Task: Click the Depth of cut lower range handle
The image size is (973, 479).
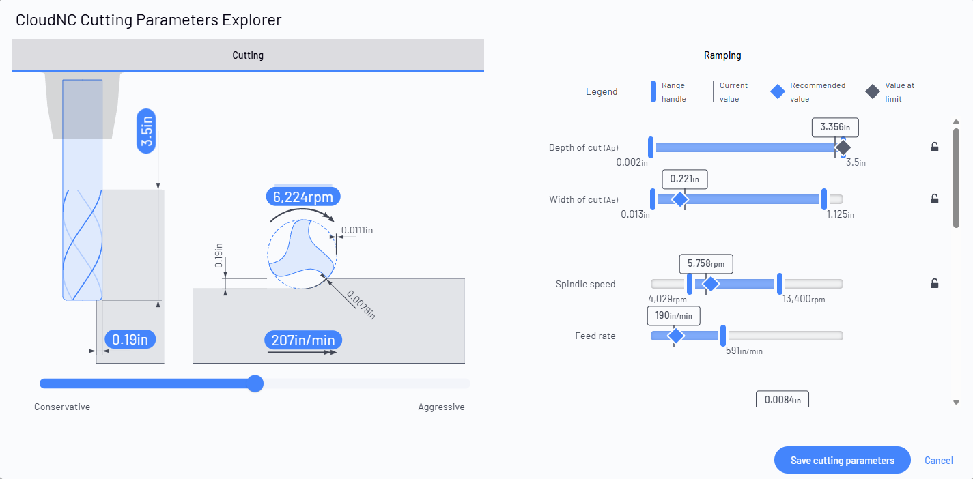Action: (x=651, y=147)
